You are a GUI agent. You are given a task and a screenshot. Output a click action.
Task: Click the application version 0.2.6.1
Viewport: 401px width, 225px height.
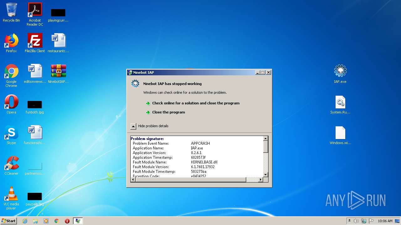click(196, 153)
